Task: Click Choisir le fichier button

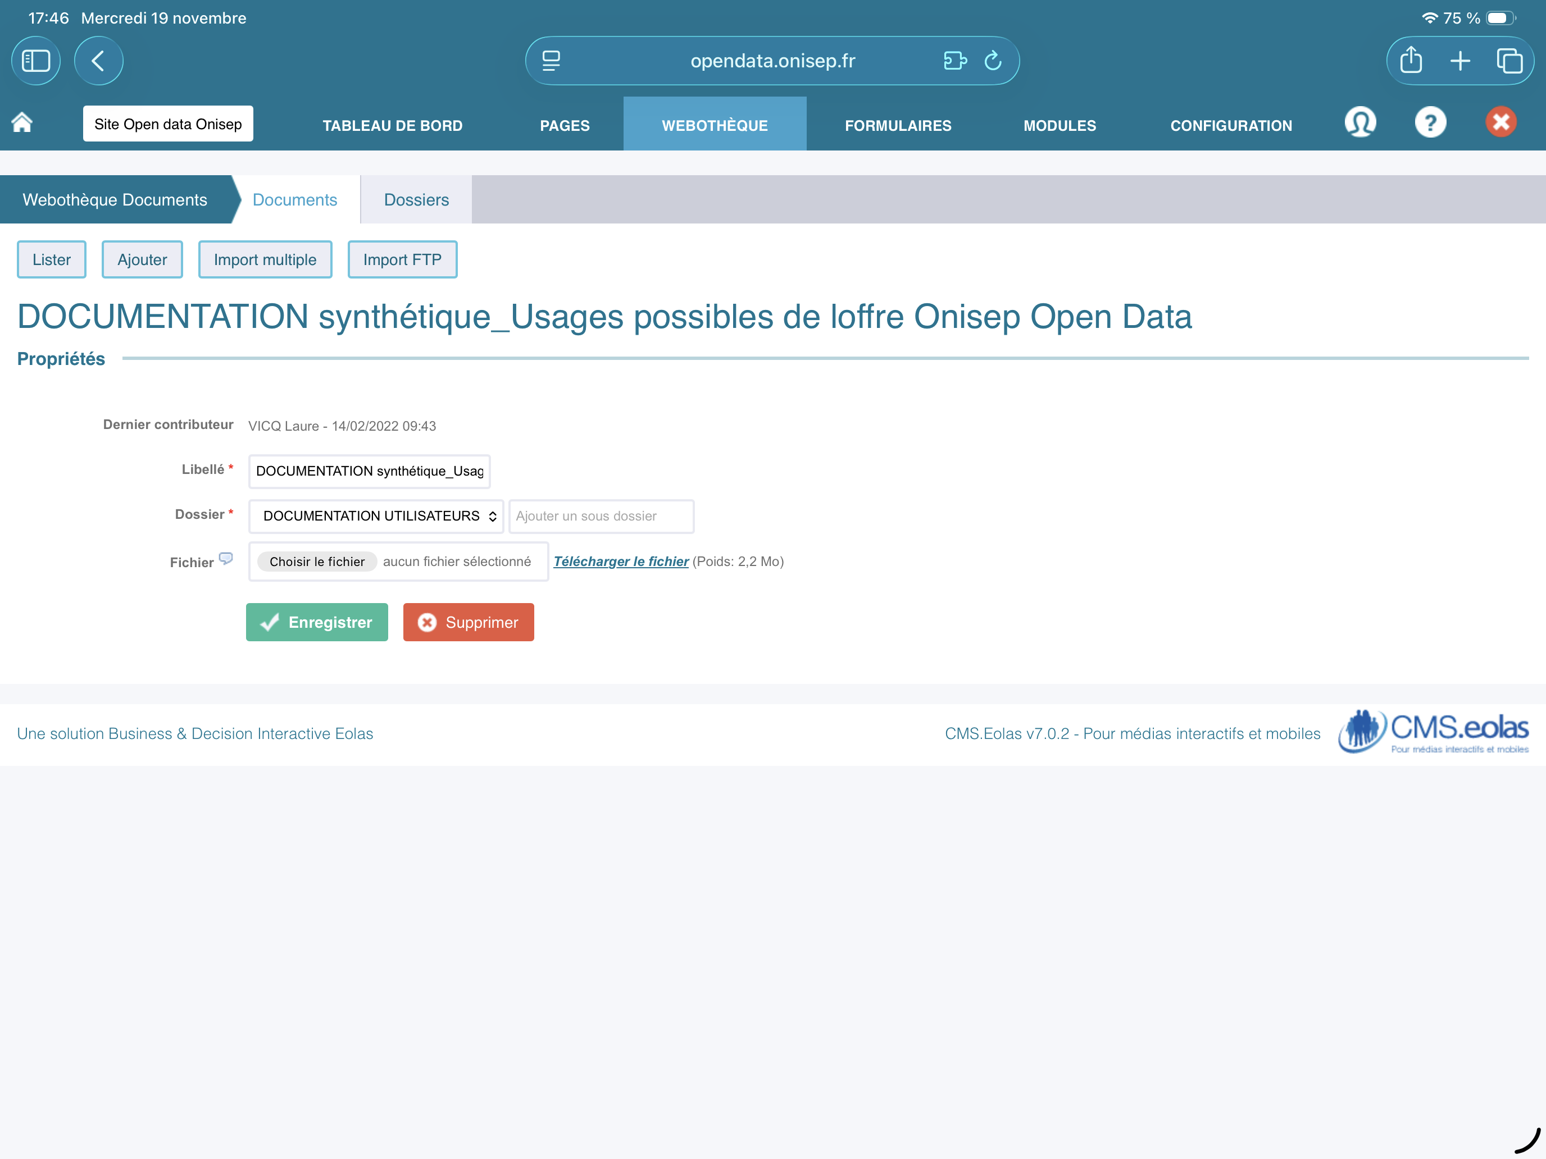Action: pyautogui.click(x=317, y=562)
